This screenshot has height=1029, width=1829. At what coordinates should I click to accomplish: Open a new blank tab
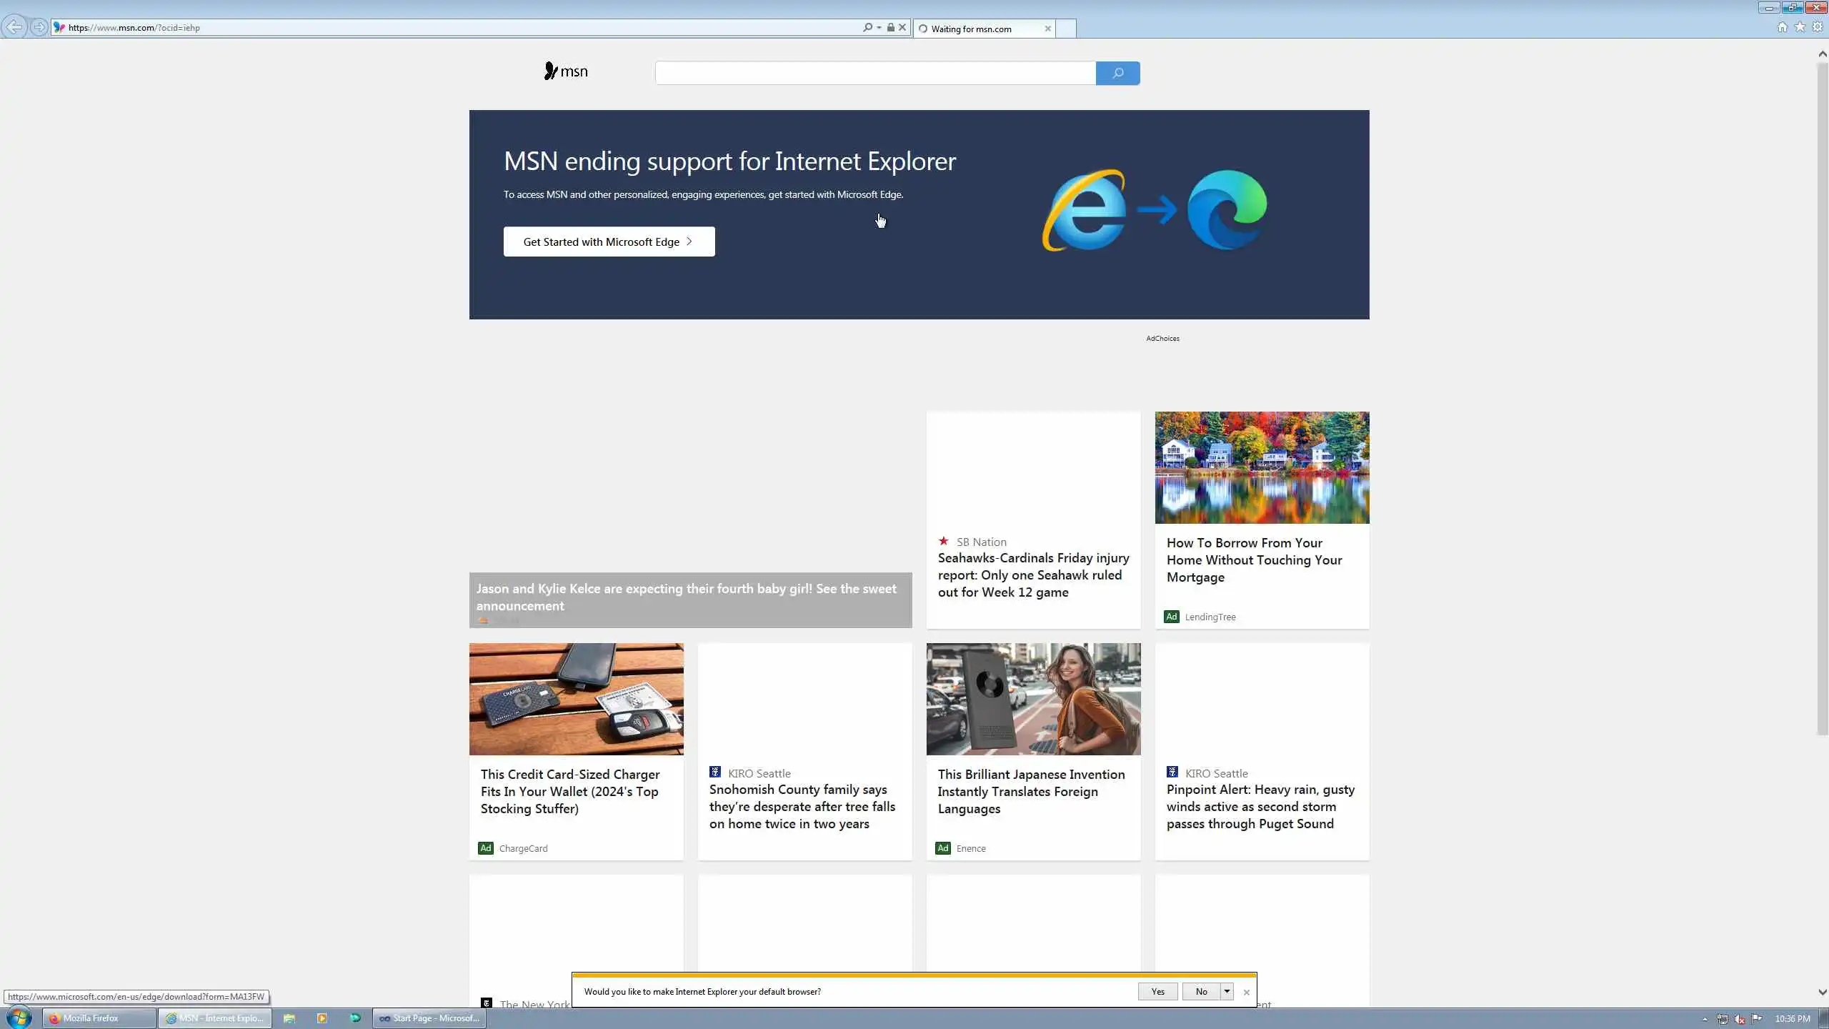1065,29
